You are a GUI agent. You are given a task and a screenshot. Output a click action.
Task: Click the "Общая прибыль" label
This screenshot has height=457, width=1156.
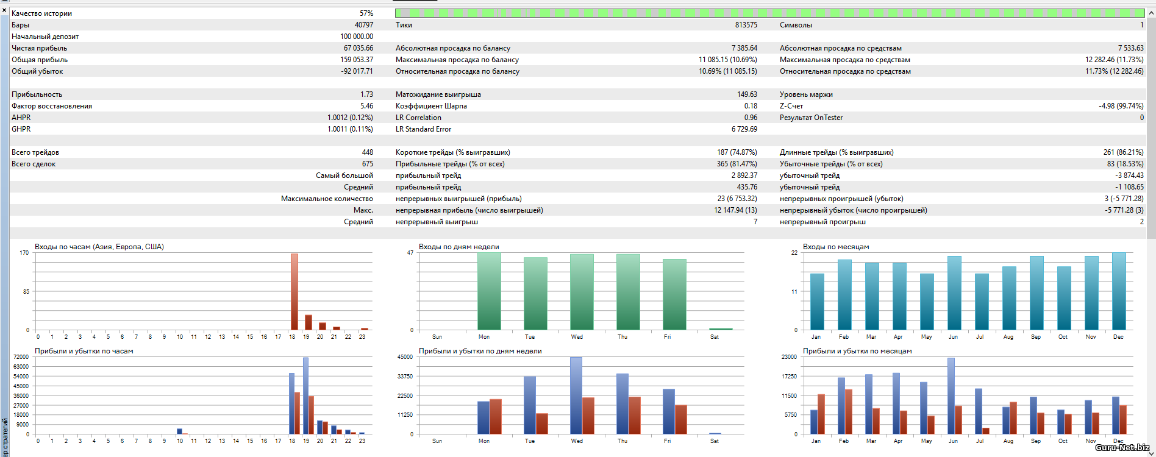40,60
